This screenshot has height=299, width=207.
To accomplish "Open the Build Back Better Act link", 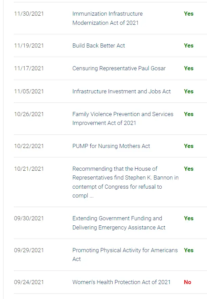I will click(x=99, y=45).
